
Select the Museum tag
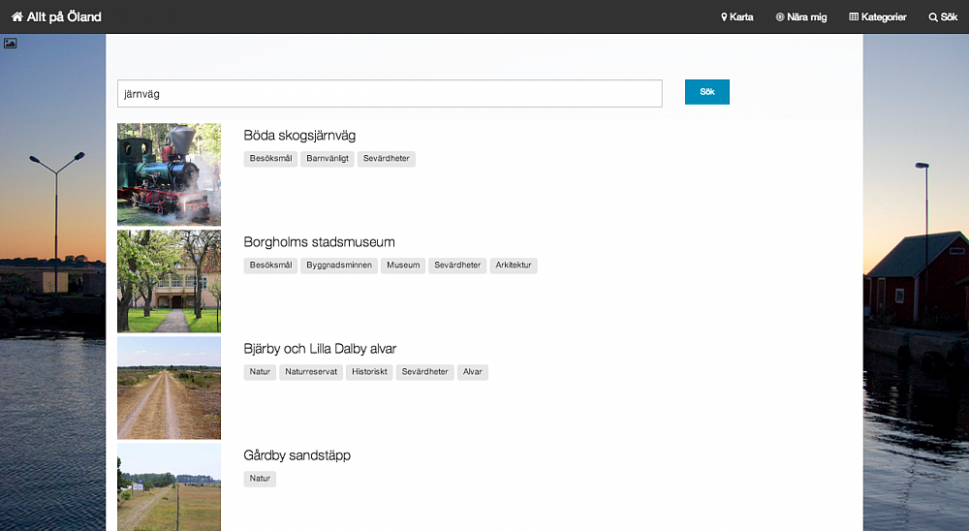point(403,265)
